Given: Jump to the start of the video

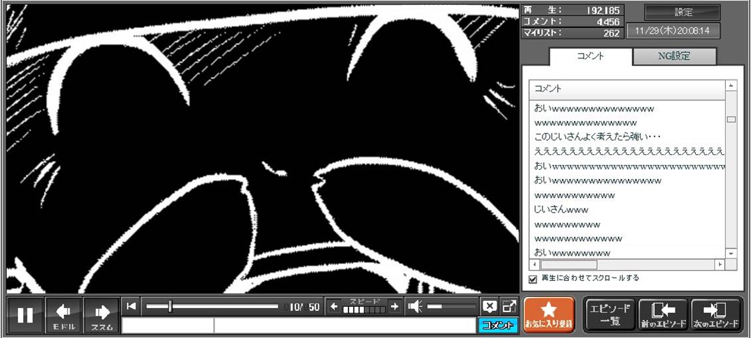Looking at the screenshot, I should (x=131, y=306).
